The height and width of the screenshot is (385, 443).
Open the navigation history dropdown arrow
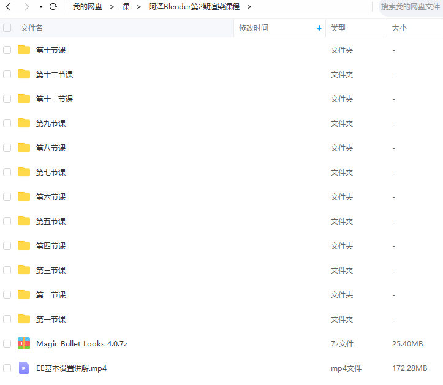pos(40,7)
